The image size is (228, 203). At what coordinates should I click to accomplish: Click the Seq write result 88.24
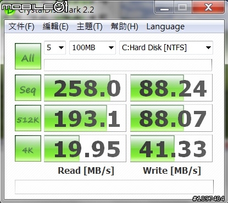(171, 88)
